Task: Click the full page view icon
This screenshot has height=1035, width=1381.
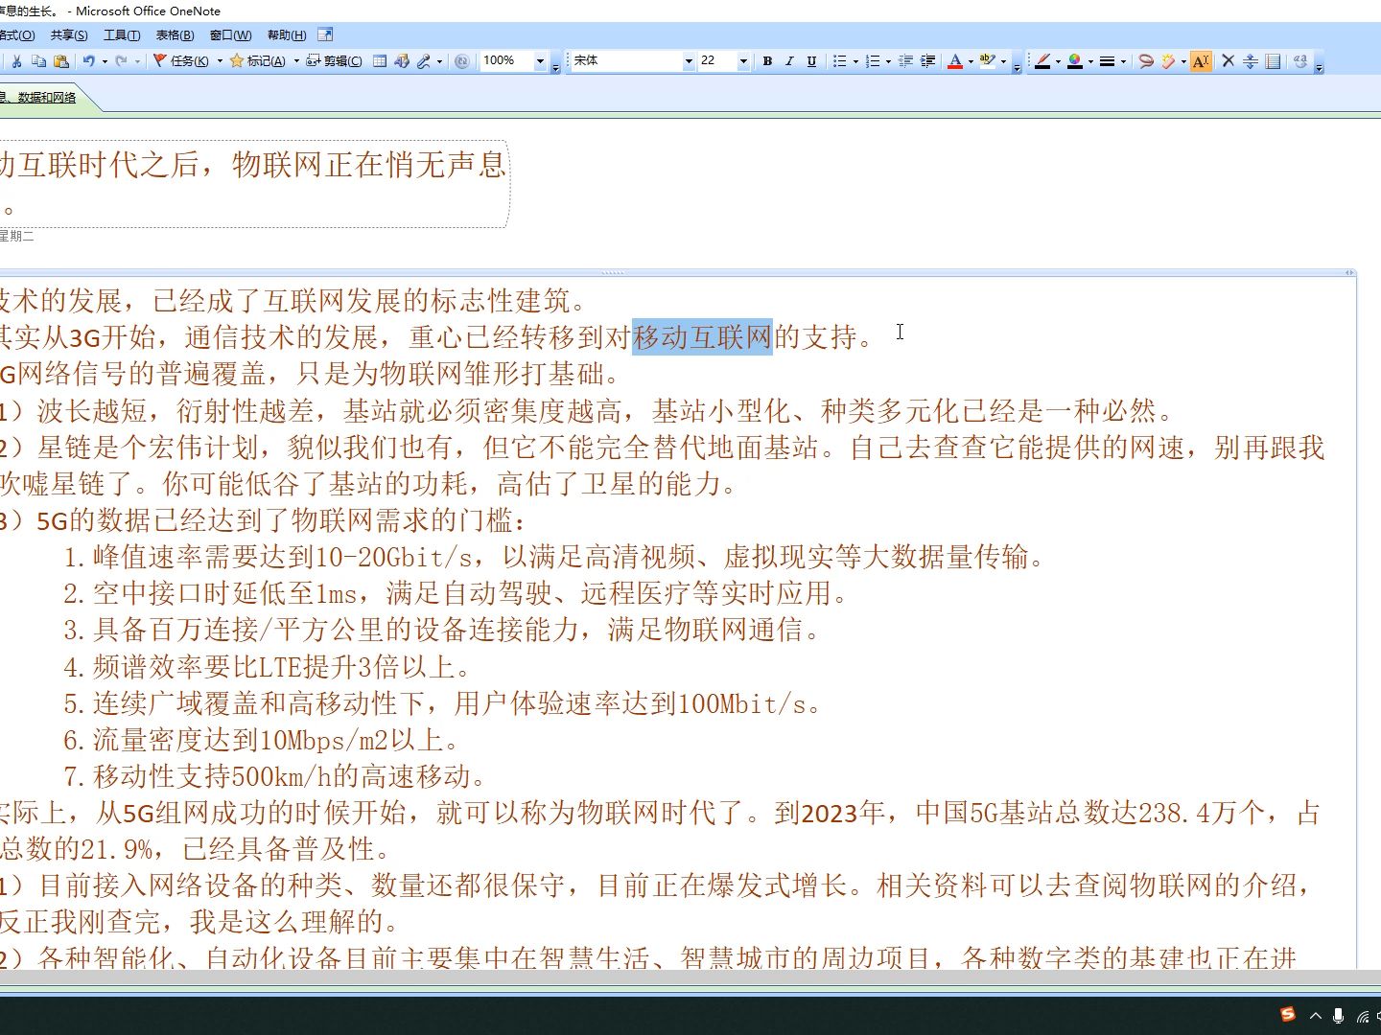Action: click(325, 35)
